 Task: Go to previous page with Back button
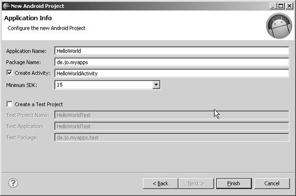[x=160, y=183]
